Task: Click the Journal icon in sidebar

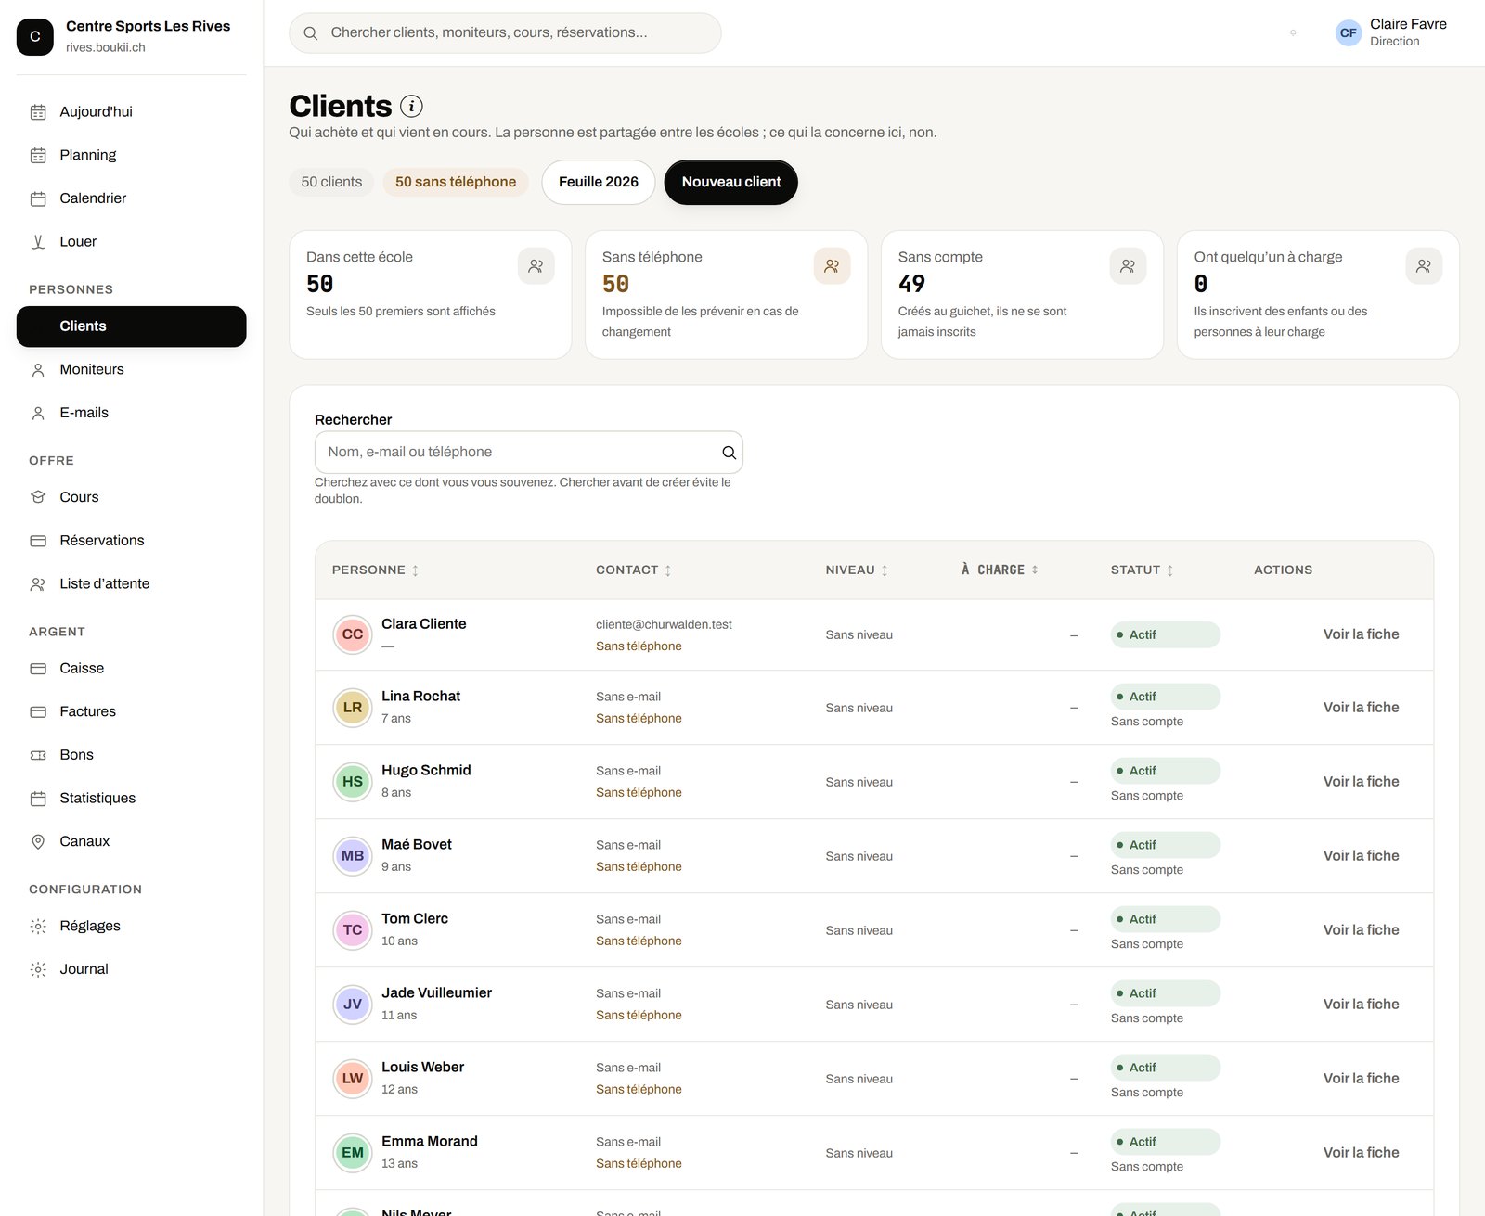Action: [x=38, y=970]
